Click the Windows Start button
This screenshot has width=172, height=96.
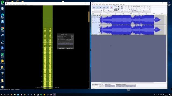2,95
